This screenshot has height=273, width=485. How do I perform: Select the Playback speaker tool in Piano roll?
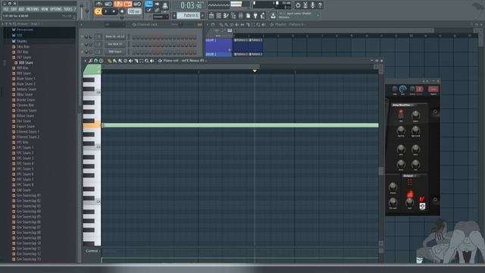(x=152, y=61)
